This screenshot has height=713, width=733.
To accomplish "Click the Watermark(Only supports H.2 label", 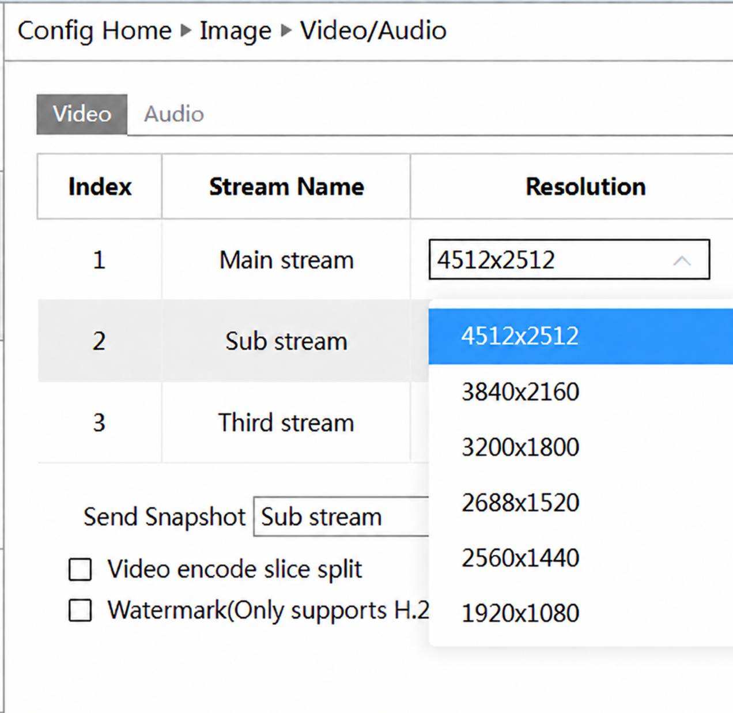I will (269, 610).
